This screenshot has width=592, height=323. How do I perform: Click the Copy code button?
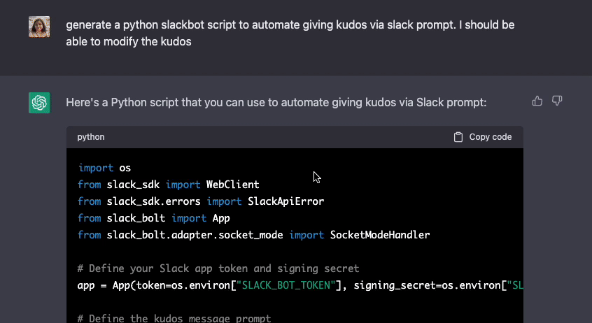[483, 137]
